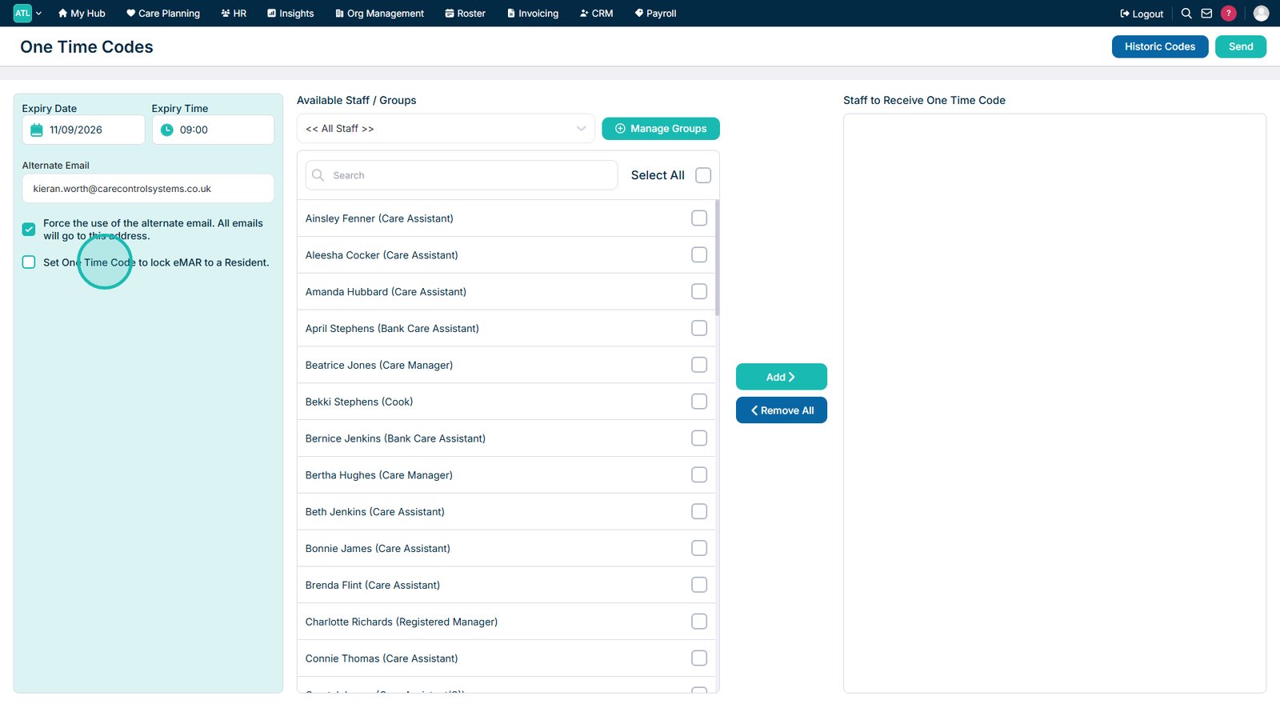Toggle Force the use of alternate email checkbox
The width and height of the screenshot is (1280, 720).
(29, 230)
